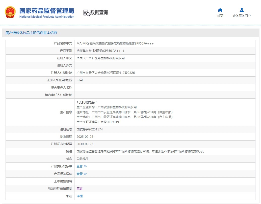This screenshot has width=261, height=204.
Task: Click the eye icon beside 产品执行的标准
Action: click(x=85, y=166)
